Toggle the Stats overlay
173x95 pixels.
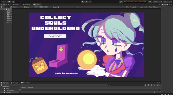tap(150, 7)
